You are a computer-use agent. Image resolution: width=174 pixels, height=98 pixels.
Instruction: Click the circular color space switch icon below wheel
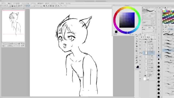[140, 34]
